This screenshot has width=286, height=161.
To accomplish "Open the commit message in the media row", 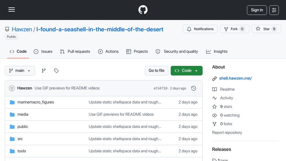I will click(x=121, y=114).
